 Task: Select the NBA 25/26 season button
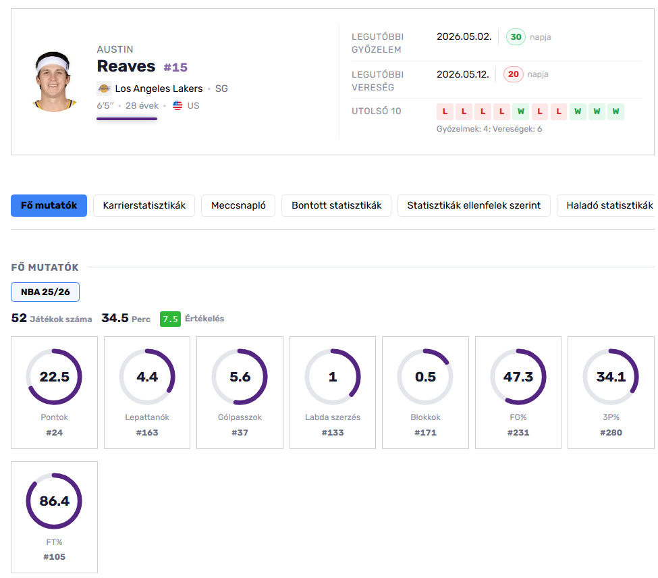tap(45, 292)
